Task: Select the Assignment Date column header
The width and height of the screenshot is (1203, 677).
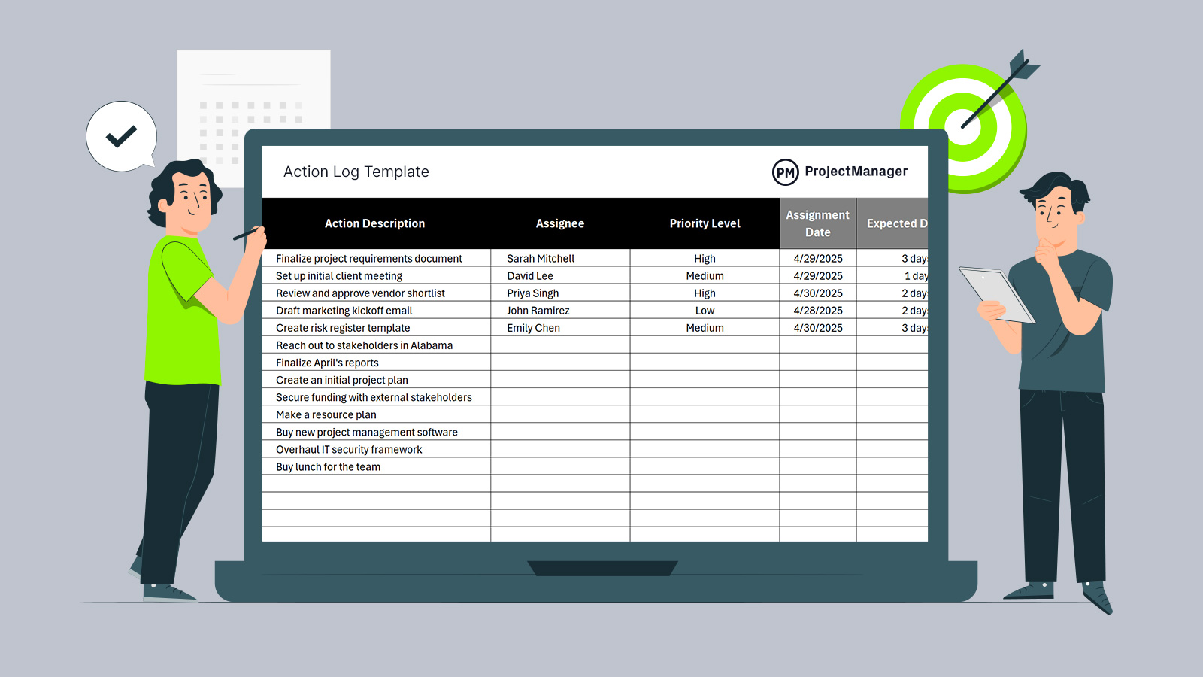Action: coord(817,223)
